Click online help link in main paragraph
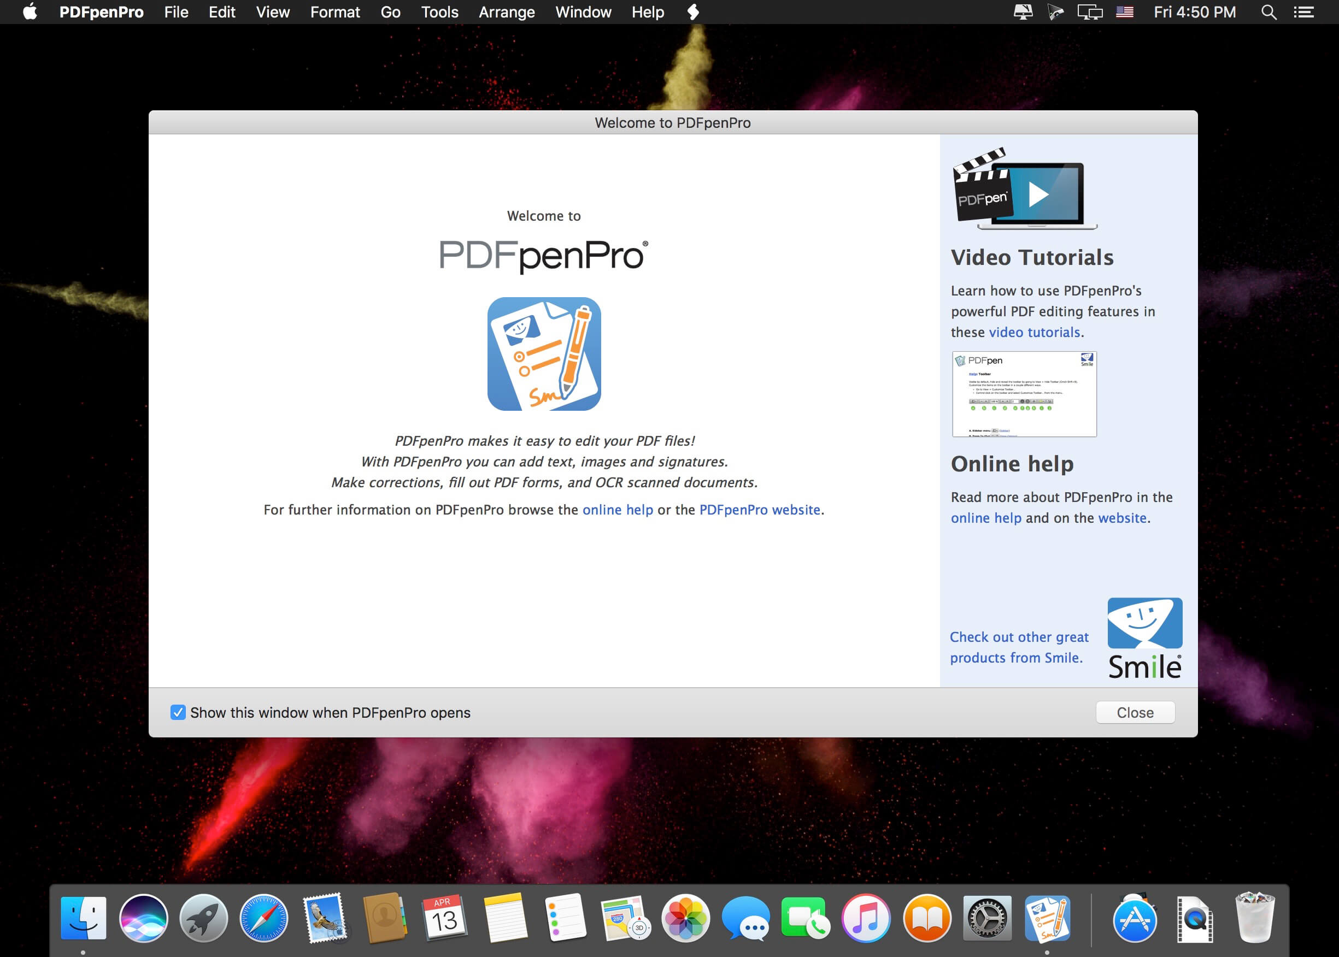The width and height of the screenshot is (1339, 957). coord(618,510)
